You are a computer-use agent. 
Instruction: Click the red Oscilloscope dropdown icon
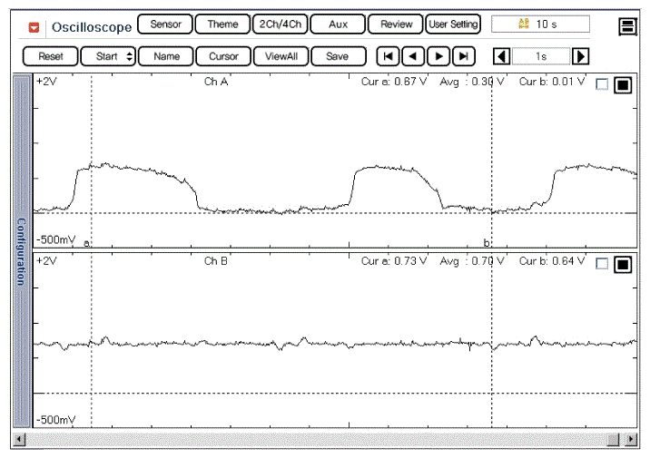point(34,27)
